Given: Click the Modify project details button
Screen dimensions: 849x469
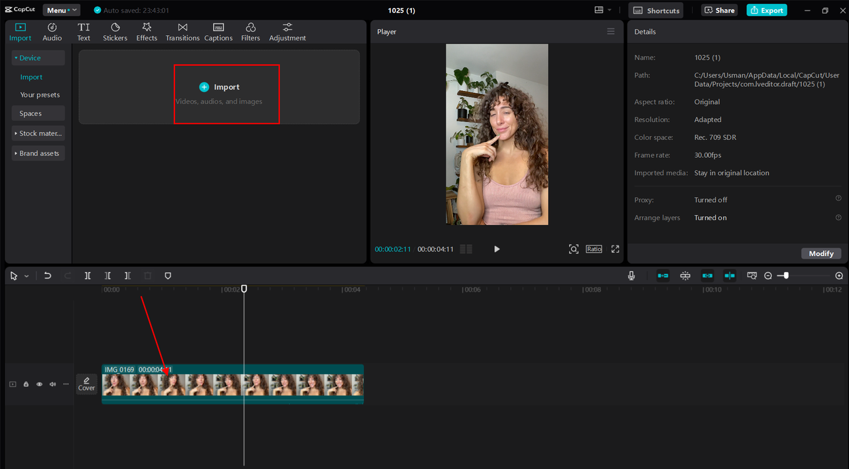Looking at the screenshot, I should point(821,253).
